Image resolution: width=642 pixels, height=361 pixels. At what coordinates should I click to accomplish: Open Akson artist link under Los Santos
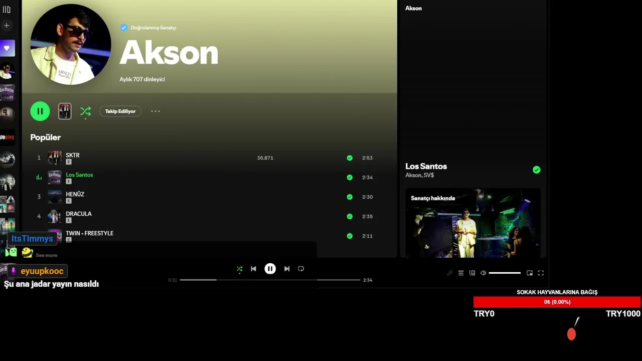(x=413, y=175)
